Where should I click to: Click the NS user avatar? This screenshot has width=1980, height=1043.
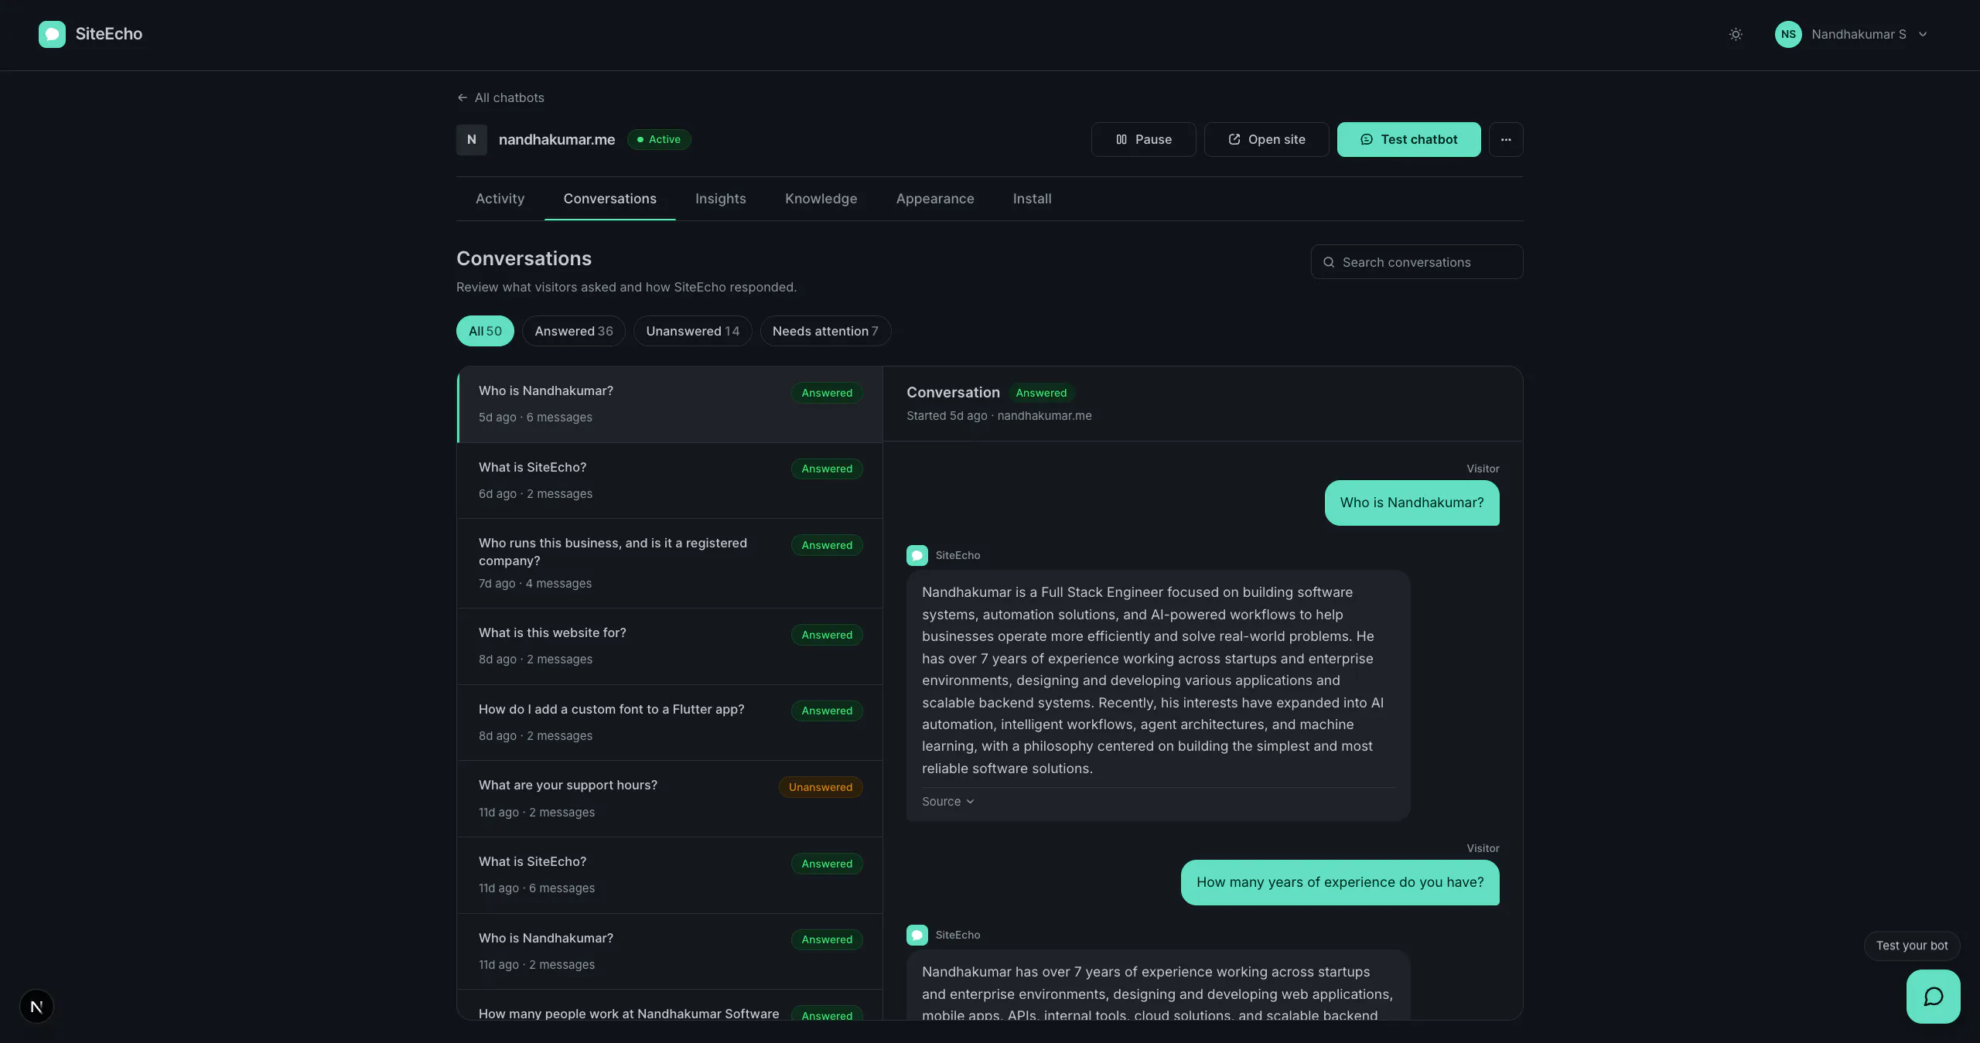coord(1788,34)
